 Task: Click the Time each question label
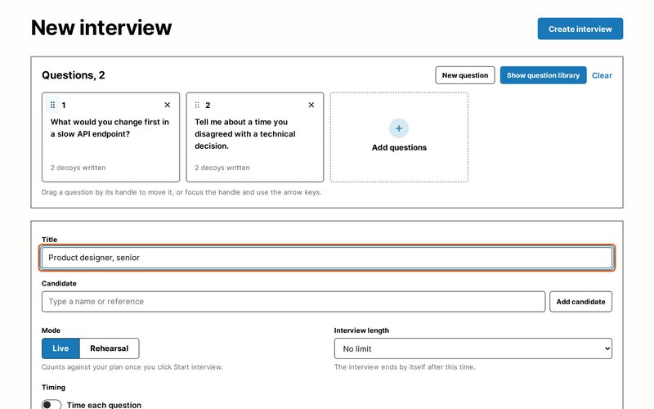click(104, 405)
